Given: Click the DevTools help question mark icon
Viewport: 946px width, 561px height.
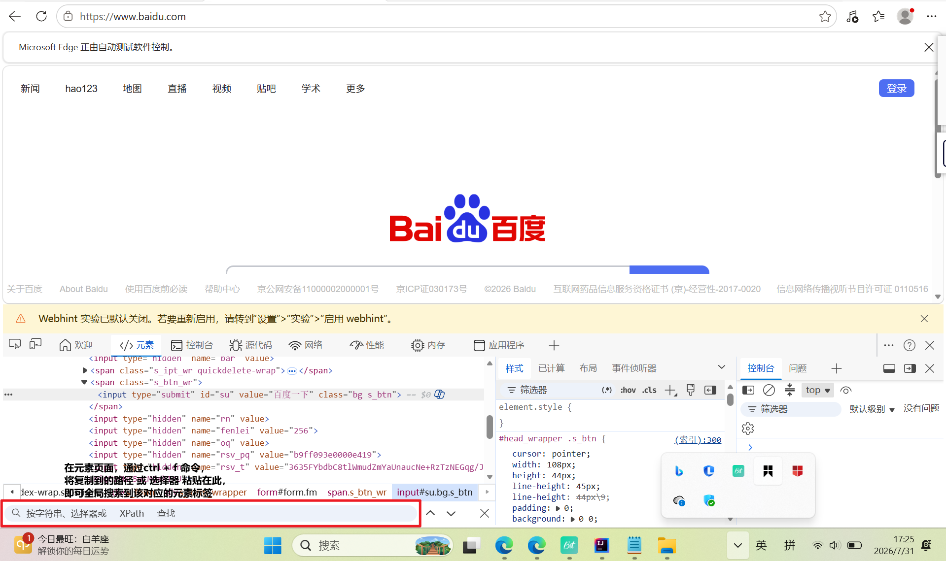Looking at the screenshot, I should (910, 345).
